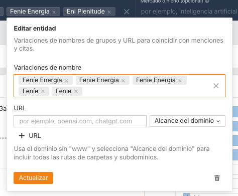This screenshot has width=238, height=196.
Task: Click the 'Fenie' tag text
Action: (x=63, y=91)
